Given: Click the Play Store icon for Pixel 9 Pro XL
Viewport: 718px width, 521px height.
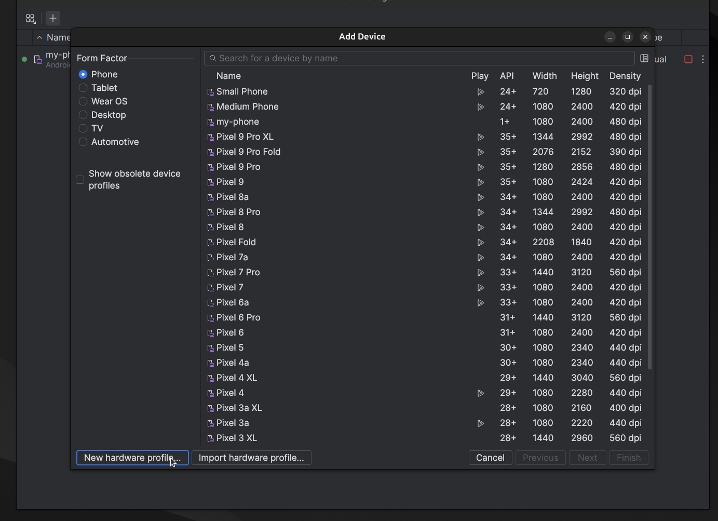Looking at the screenshot, I should click(x=481, y=137).
